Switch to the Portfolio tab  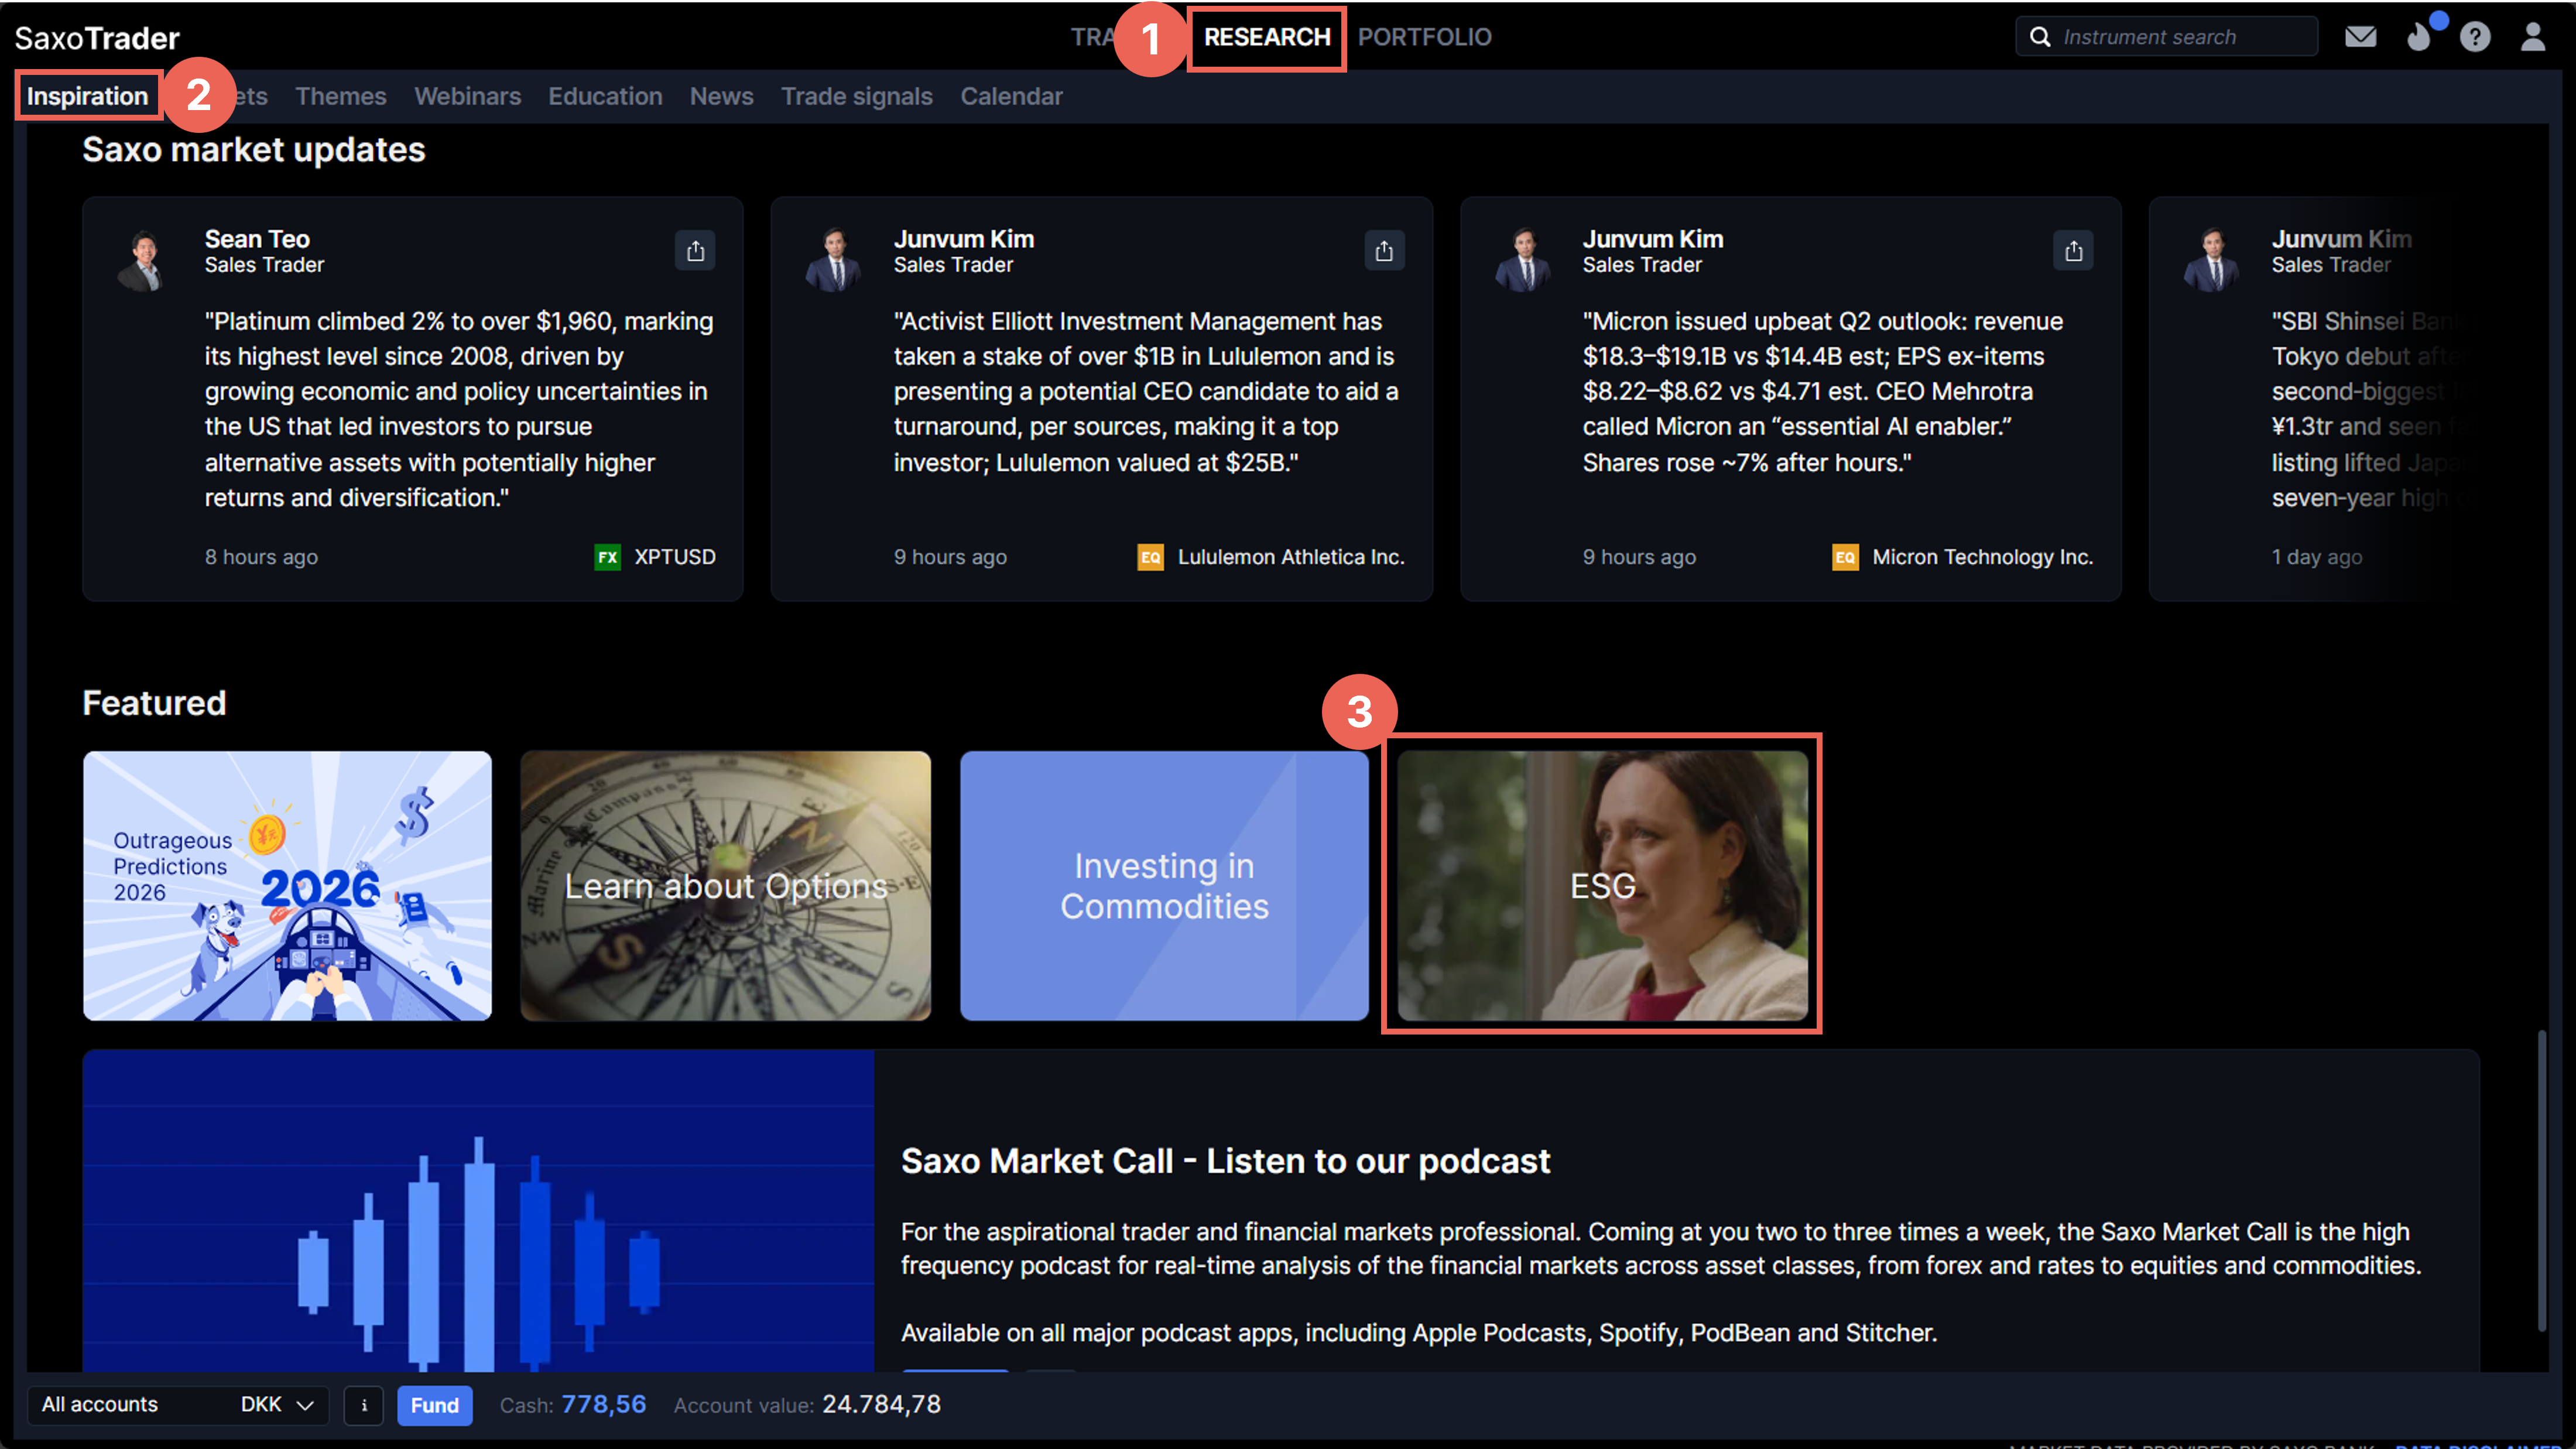click(1424, 37)
